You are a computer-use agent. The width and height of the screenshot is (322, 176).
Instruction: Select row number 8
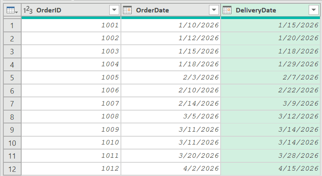tap(12, 117)
